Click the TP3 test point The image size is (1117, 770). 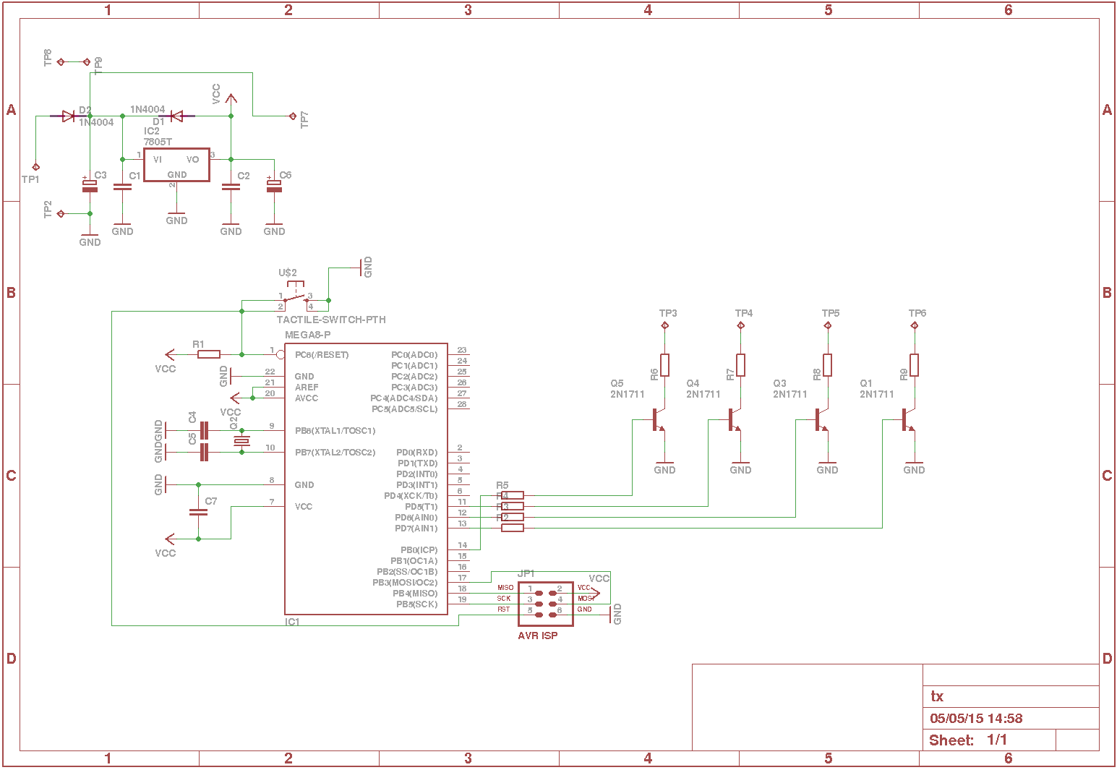(x=664, y=325)
